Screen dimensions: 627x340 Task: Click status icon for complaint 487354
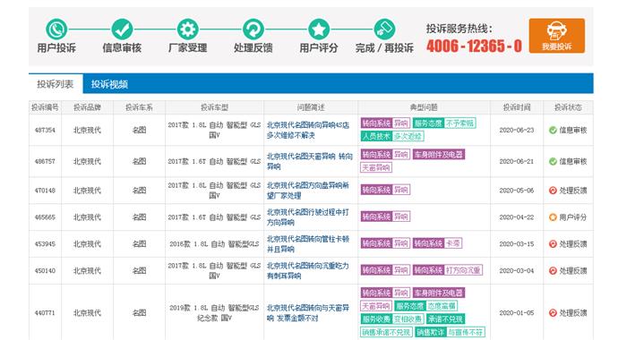click(x=553, y=131)
